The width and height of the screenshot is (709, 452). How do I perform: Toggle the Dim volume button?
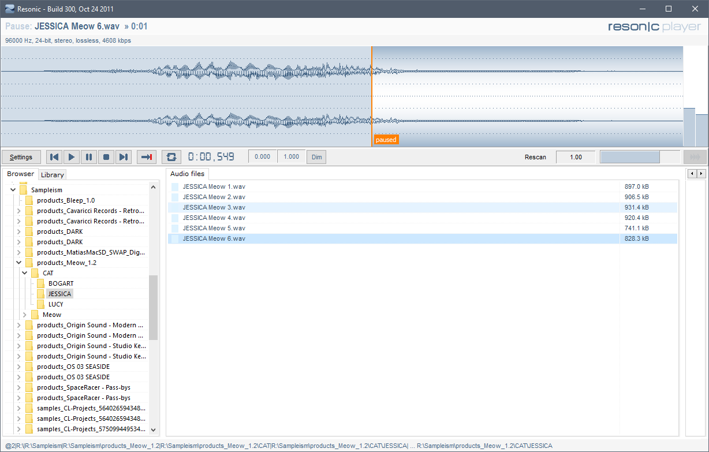coord(316,157)
